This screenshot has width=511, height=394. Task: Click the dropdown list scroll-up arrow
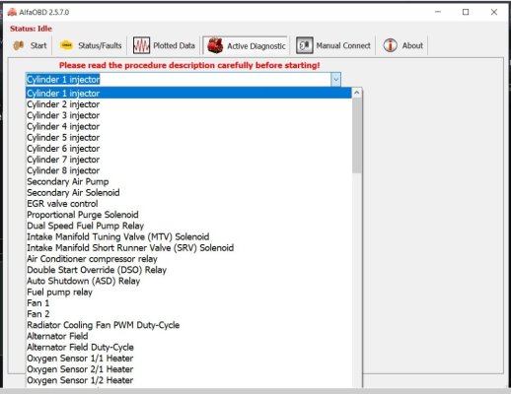tap(357, 94)
